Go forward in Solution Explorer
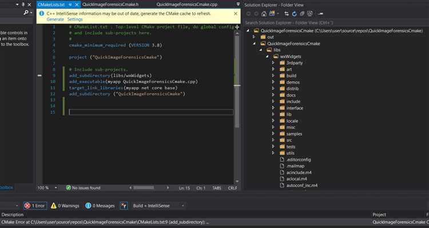This screenshot has width=429, height=228. 256,14
